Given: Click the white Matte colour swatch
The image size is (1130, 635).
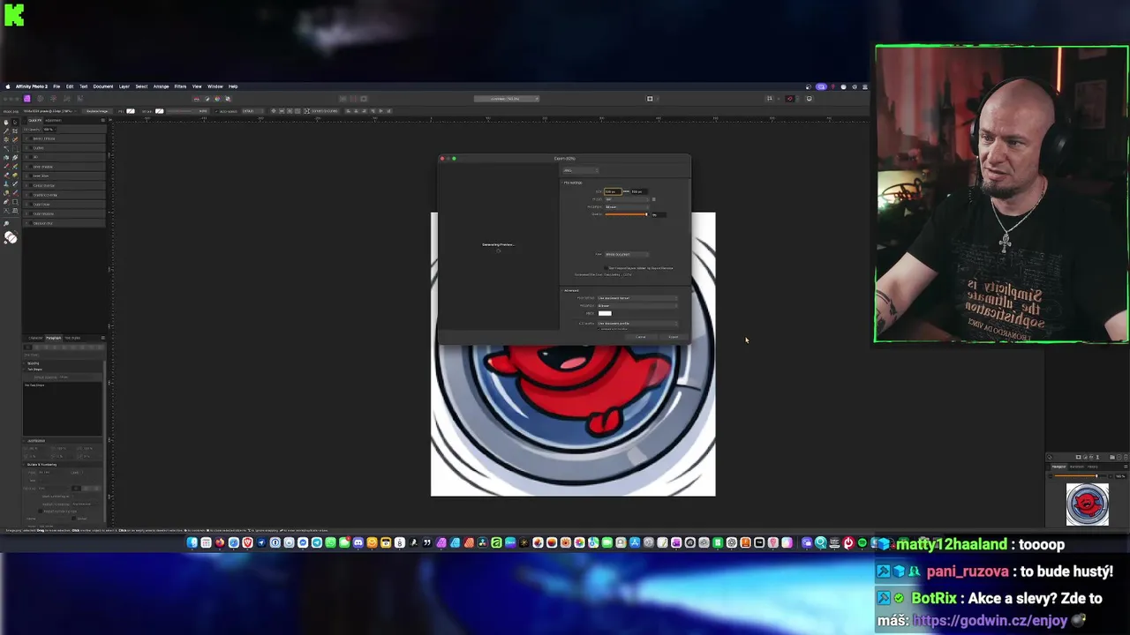Looking at the screenshot, I should 605,313.
